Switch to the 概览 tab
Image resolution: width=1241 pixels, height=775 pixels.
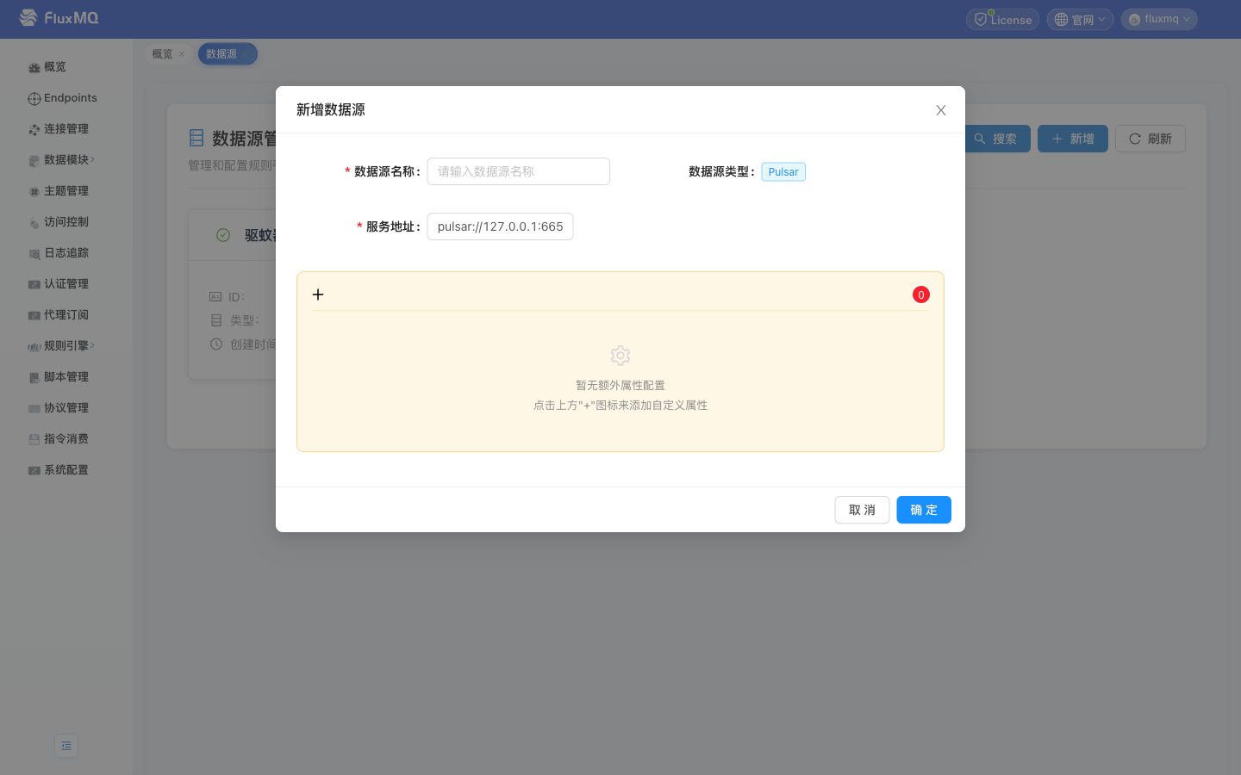162,54
